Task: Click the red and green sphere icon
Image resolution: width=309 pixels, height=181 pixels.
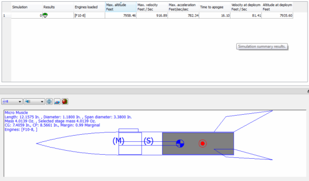Action: 65,101
